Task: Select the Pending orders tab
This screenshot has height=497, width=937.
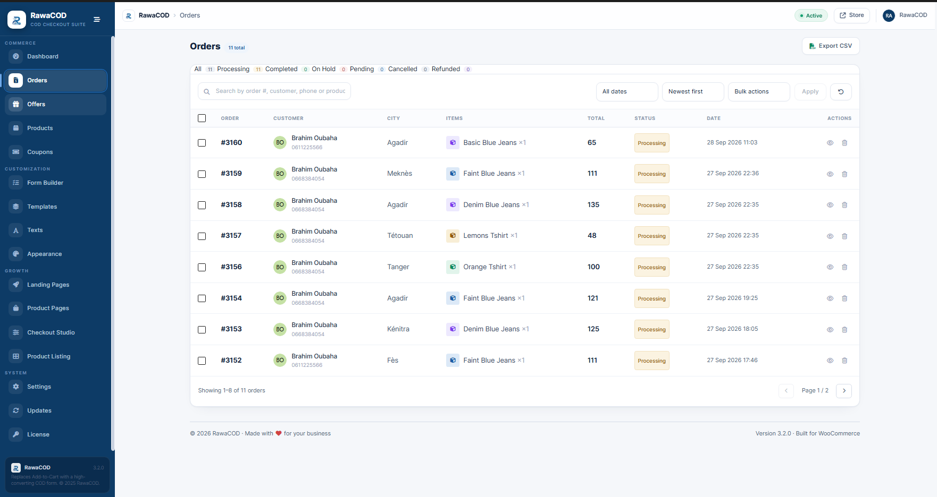Action: coord(367,69)
